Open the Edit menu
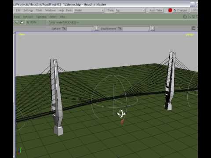Viewport: 211px width, 158px height. (18, 10)
